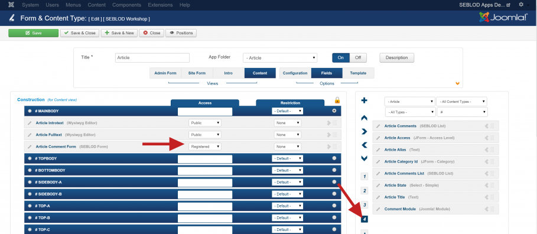The image size is (537, 234).
Task: Switch to the Admin Form view tab
Action: pyautogui.click(x=165, y=73)
